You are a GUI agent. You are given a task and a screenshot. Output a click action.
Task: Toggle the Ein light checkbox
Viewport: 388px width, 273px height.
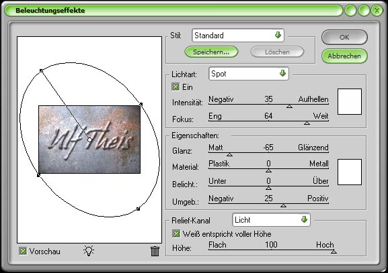point(176,87)
